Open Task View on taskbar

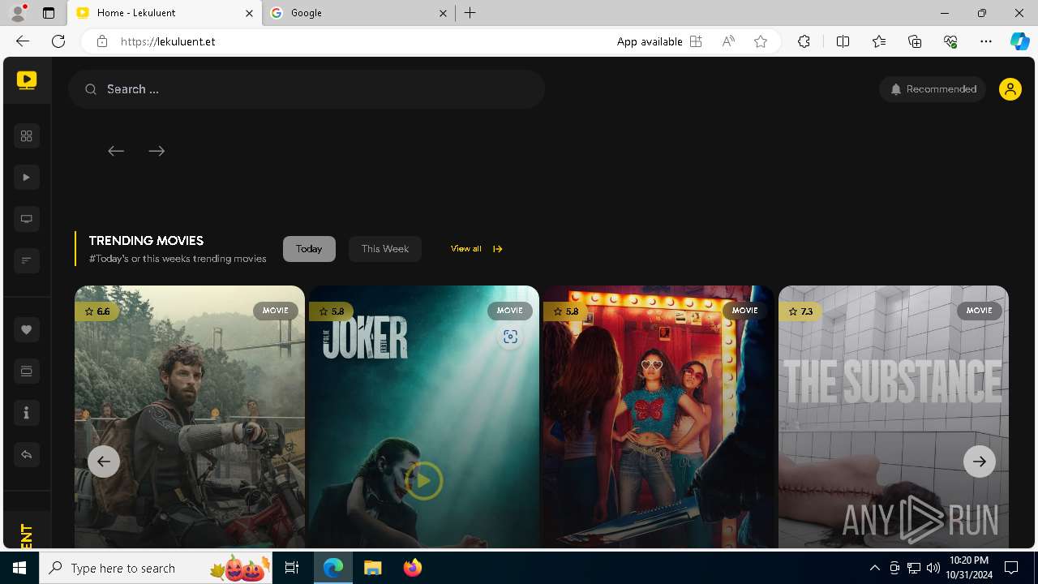click(292, 568)
